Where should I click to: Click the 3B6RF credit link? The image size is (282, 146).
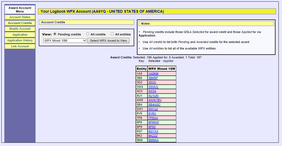click(x=153, y=78)
